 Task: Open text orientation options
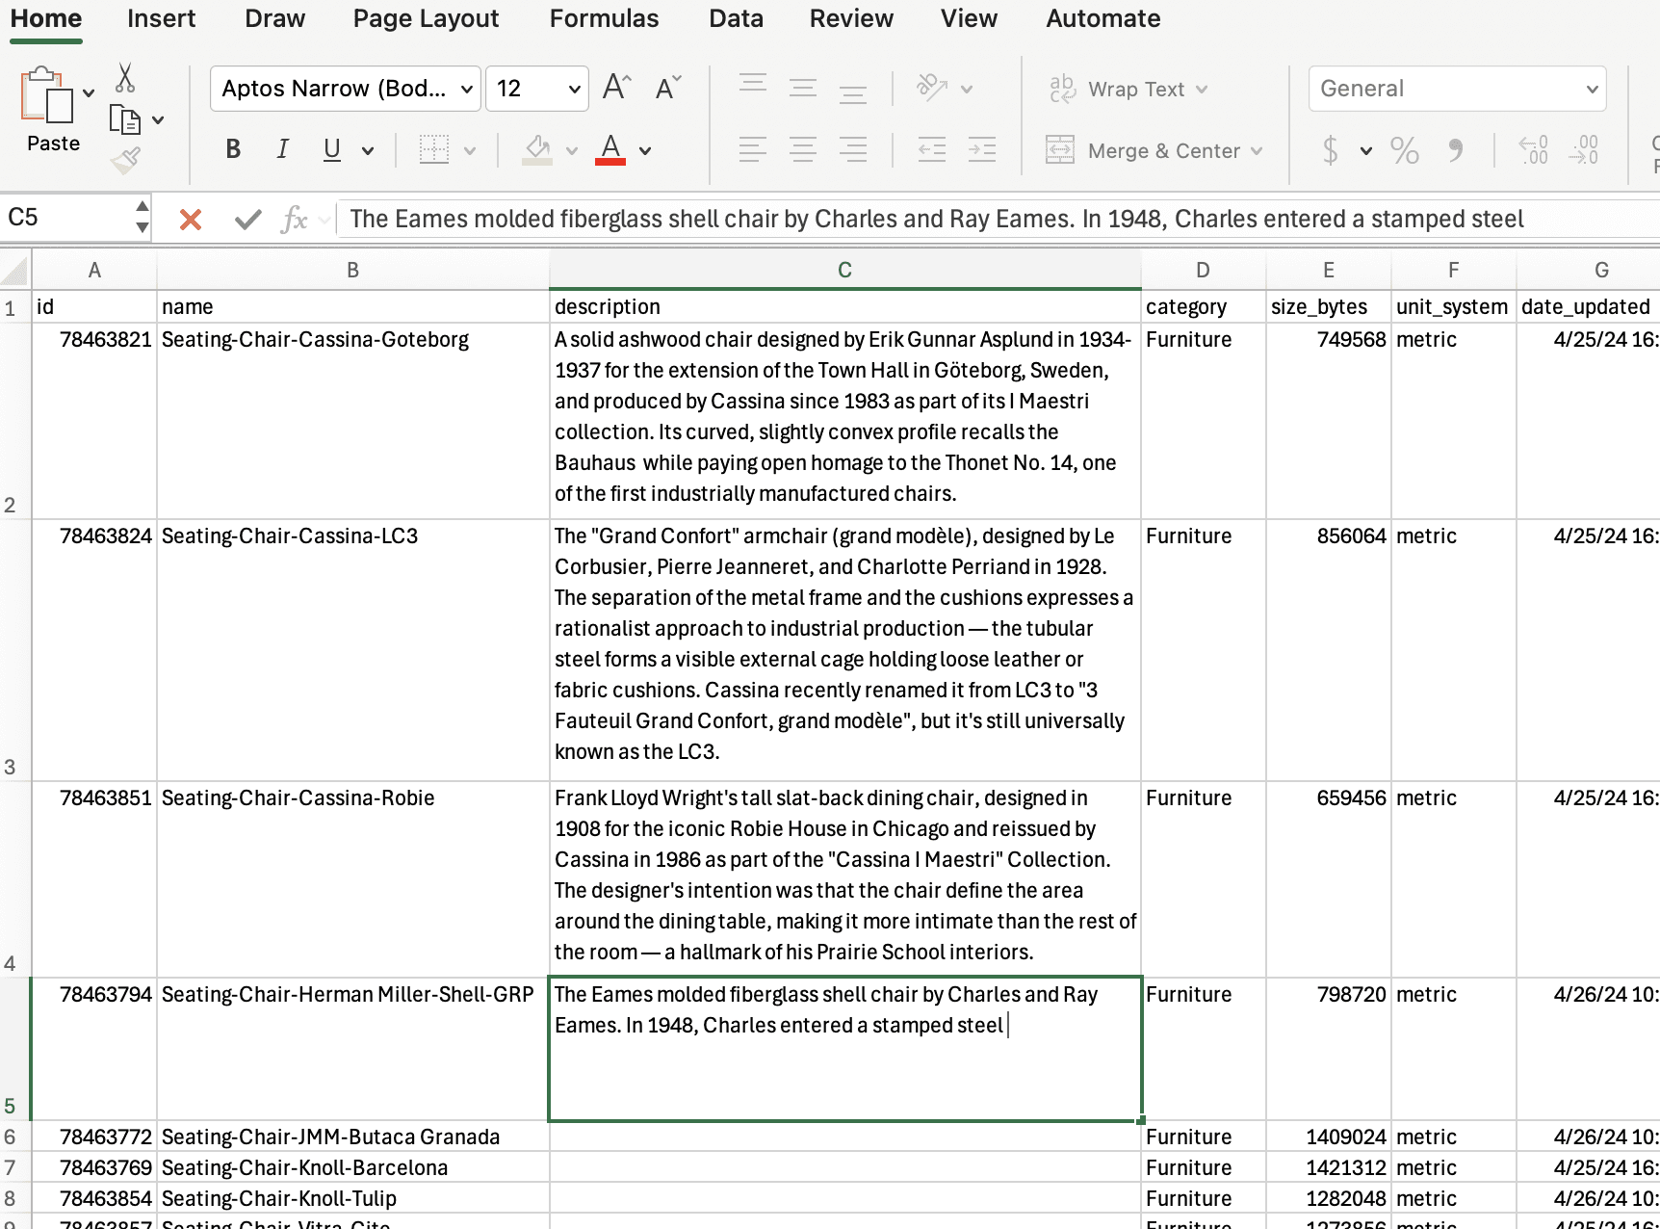932,88
